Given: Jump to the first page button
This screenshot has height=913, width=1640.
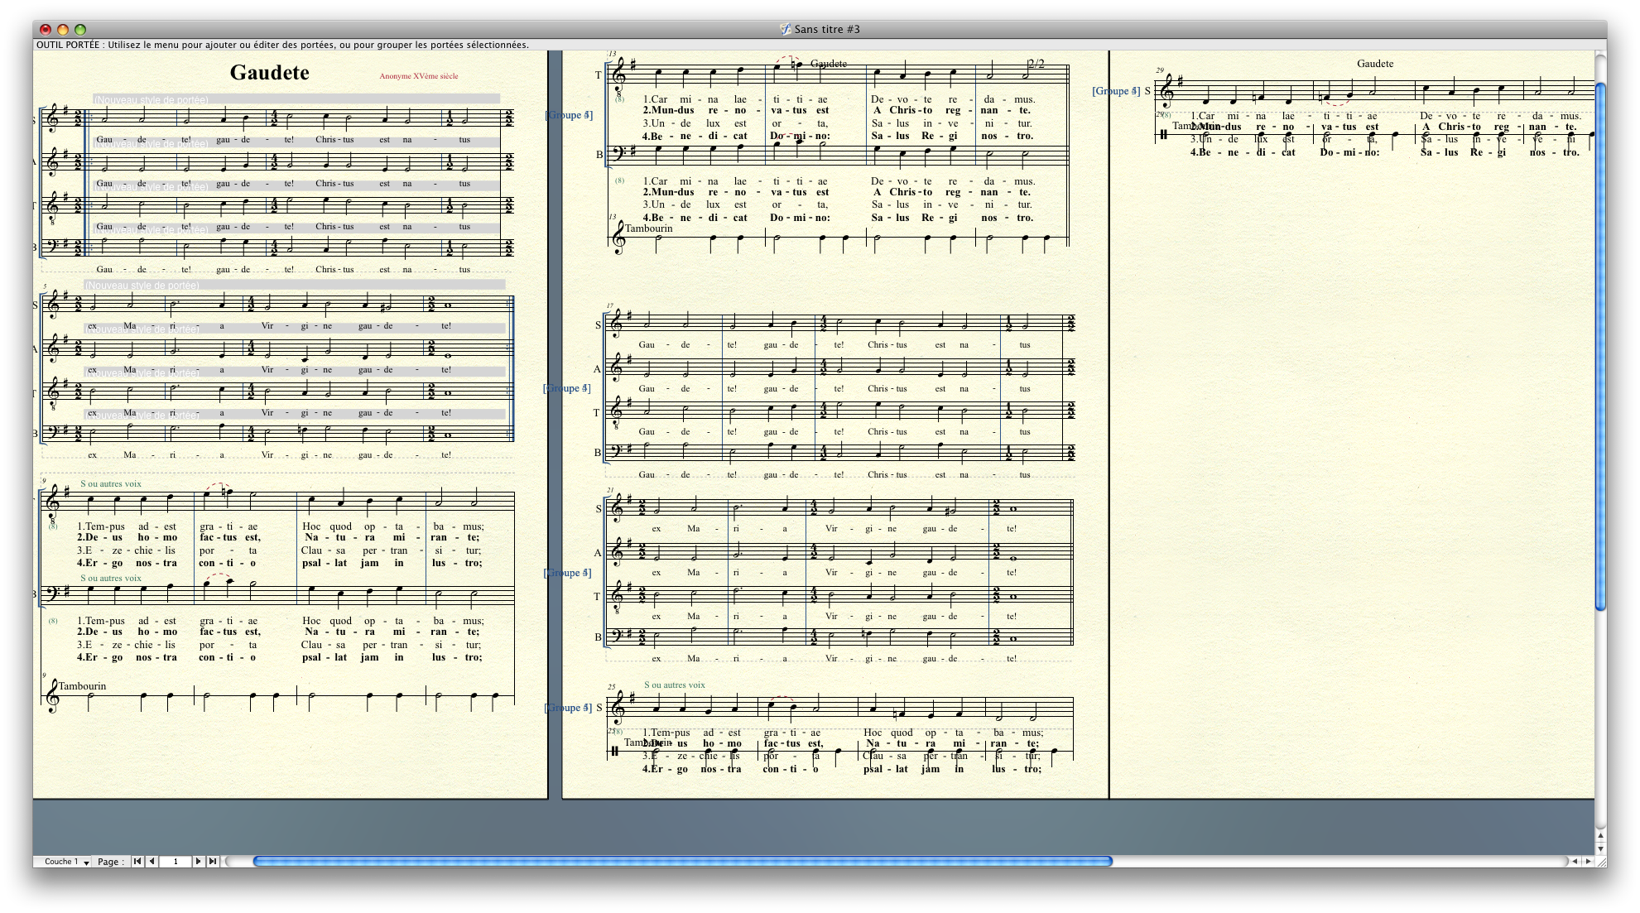Looking at the screenshot, I should tap(137, 862).
